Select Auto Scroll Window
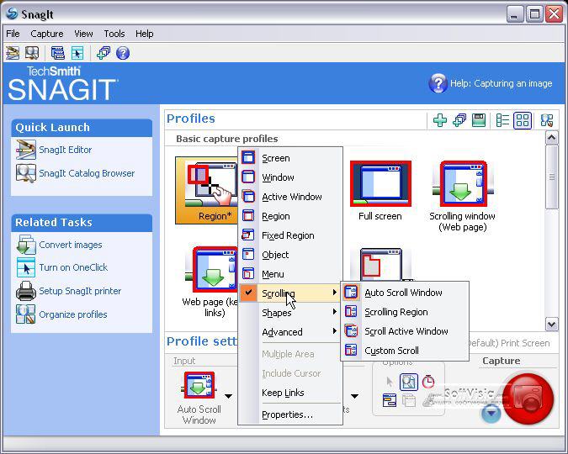 pyautogui.click(x=405, y=293)
